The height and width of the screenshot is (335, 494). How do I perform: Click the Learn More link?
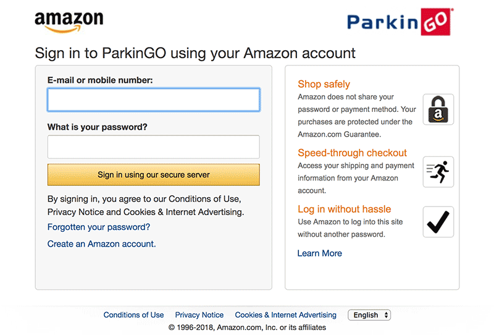(319, 253)
